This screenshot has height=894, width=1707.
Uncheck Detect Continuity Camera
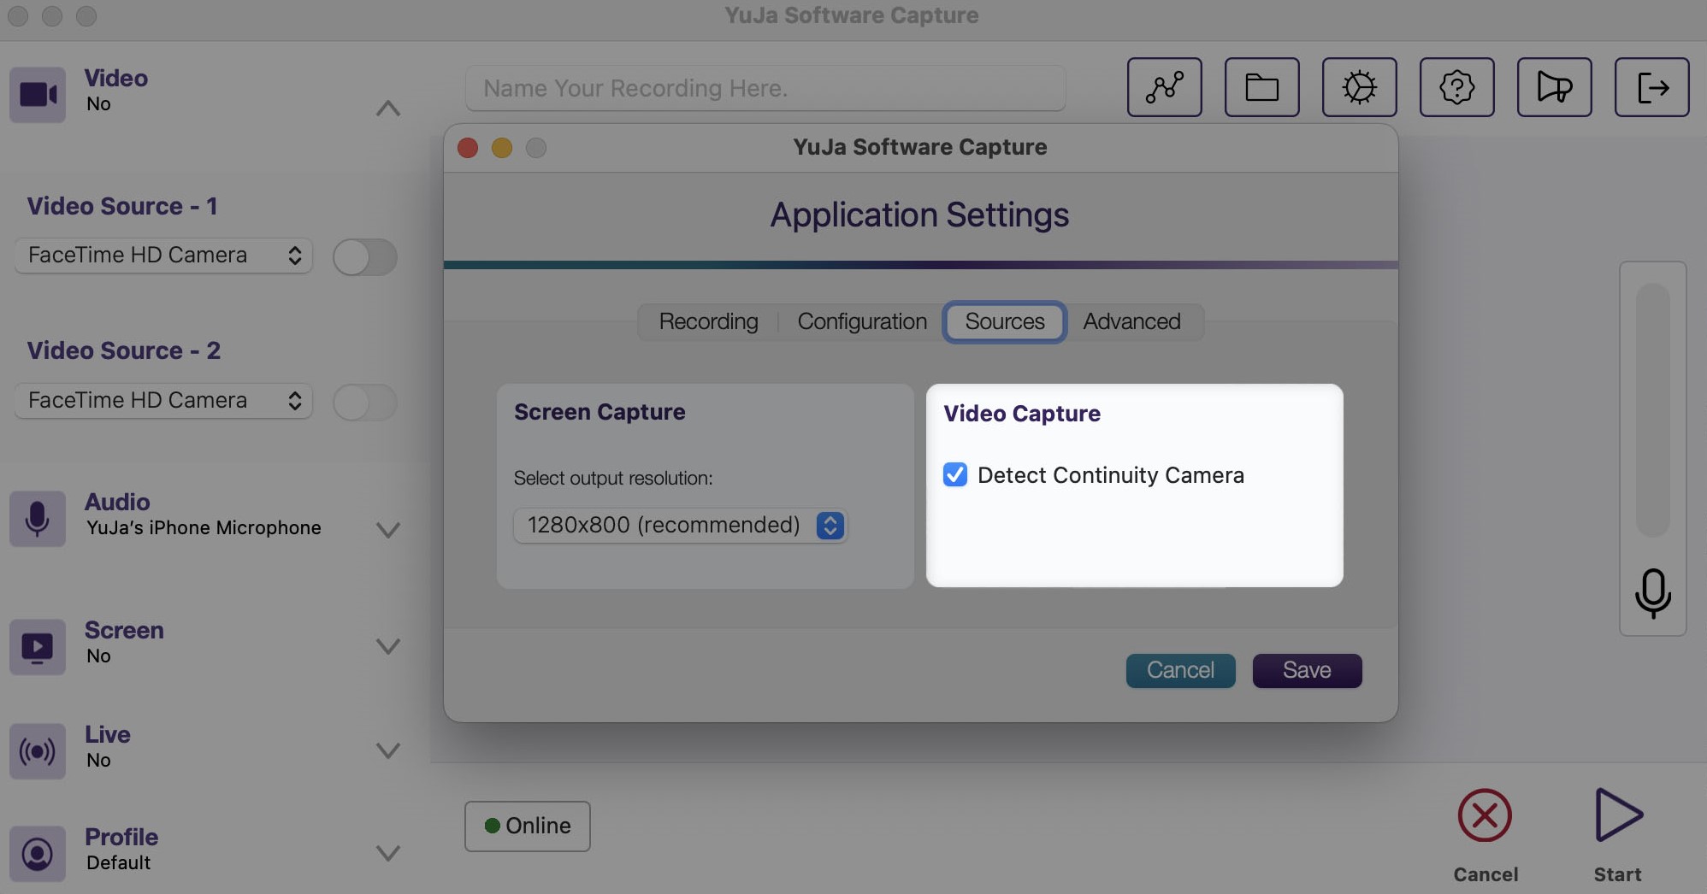coord(955,475)
